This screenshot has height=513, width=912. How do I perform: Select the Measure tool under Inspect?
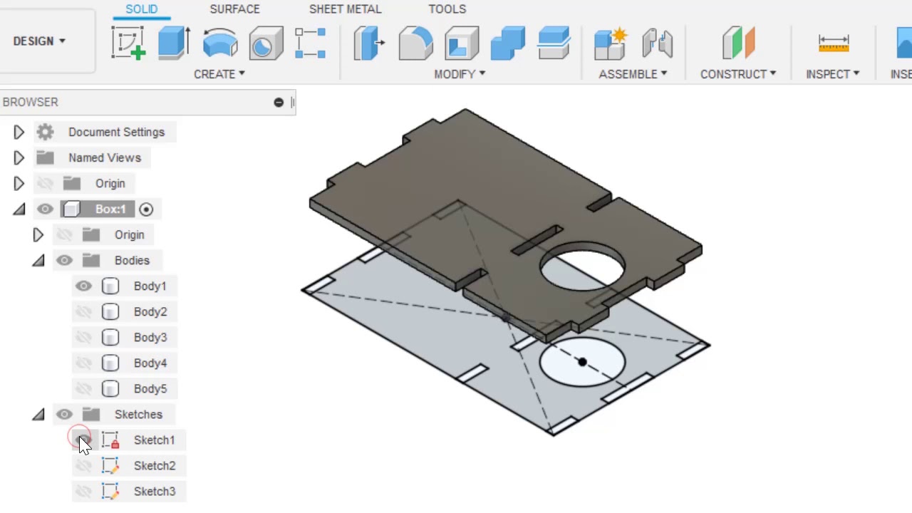833,43
